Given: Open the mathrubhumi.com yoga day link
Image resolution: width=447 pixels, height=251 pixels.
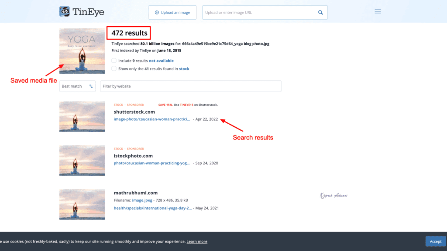Looking at the screenshot, I should [x=152, y=208].
